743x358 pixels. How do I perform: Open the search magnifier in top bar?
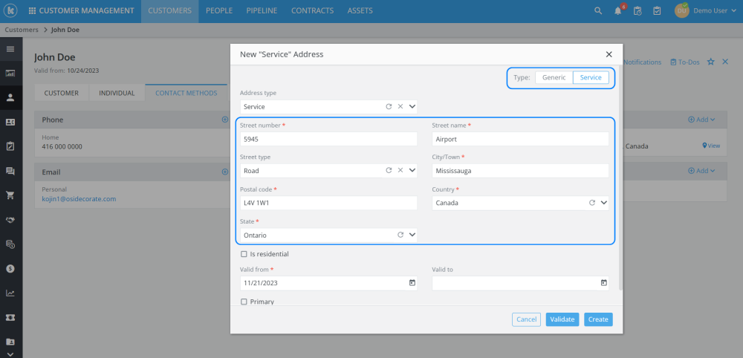(x=598, y=11)
